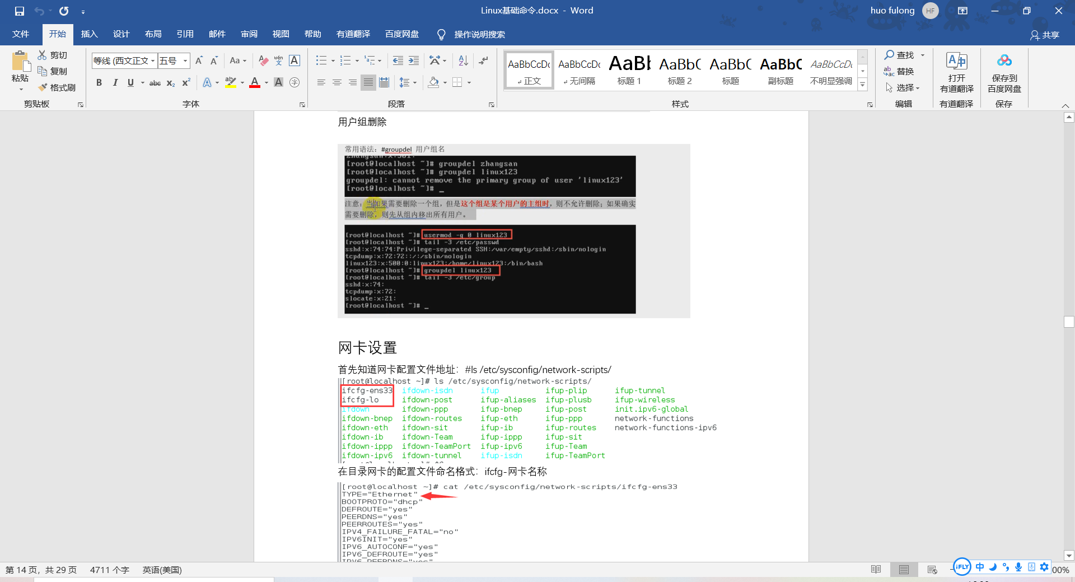
Task: Open the Find tool with the magnifier
Action: tap(899, 55)
